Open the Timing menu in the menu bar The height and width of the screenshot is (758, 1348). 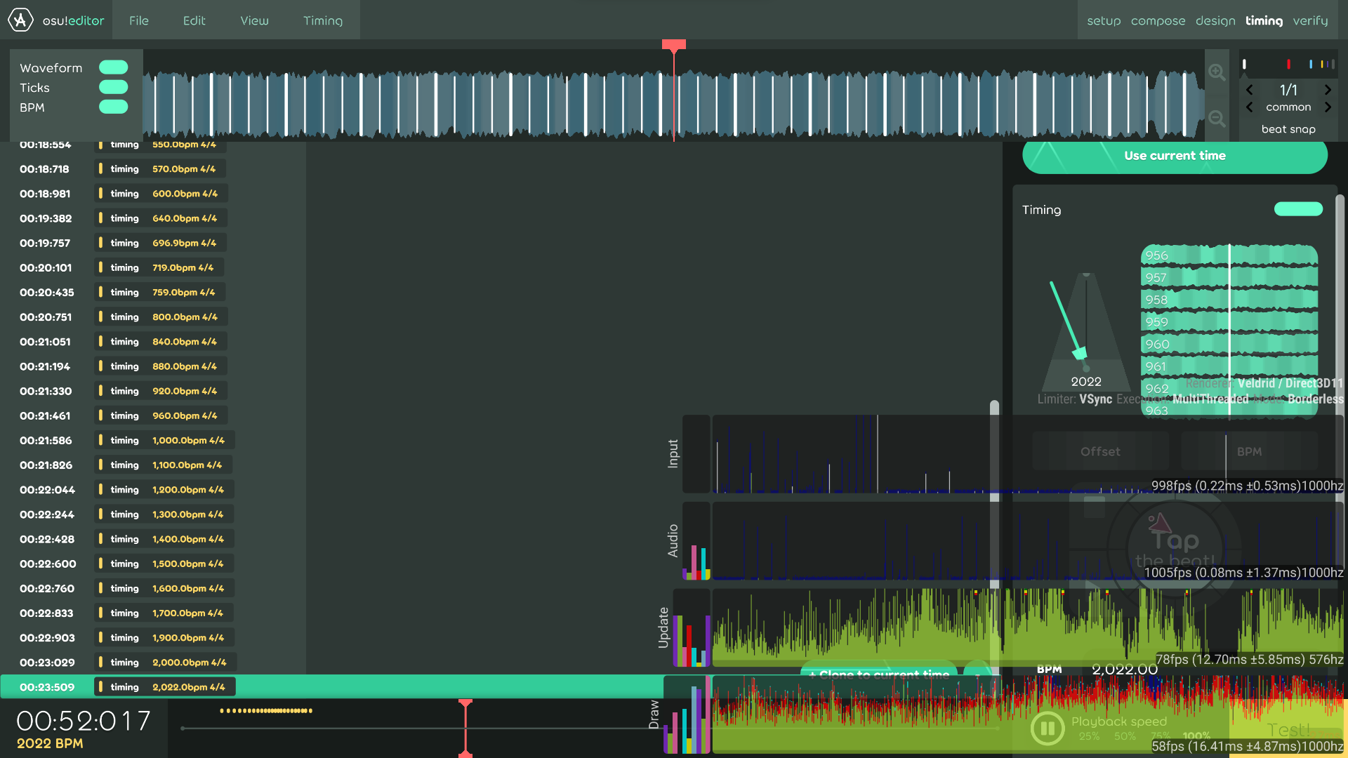coord(323,20)
